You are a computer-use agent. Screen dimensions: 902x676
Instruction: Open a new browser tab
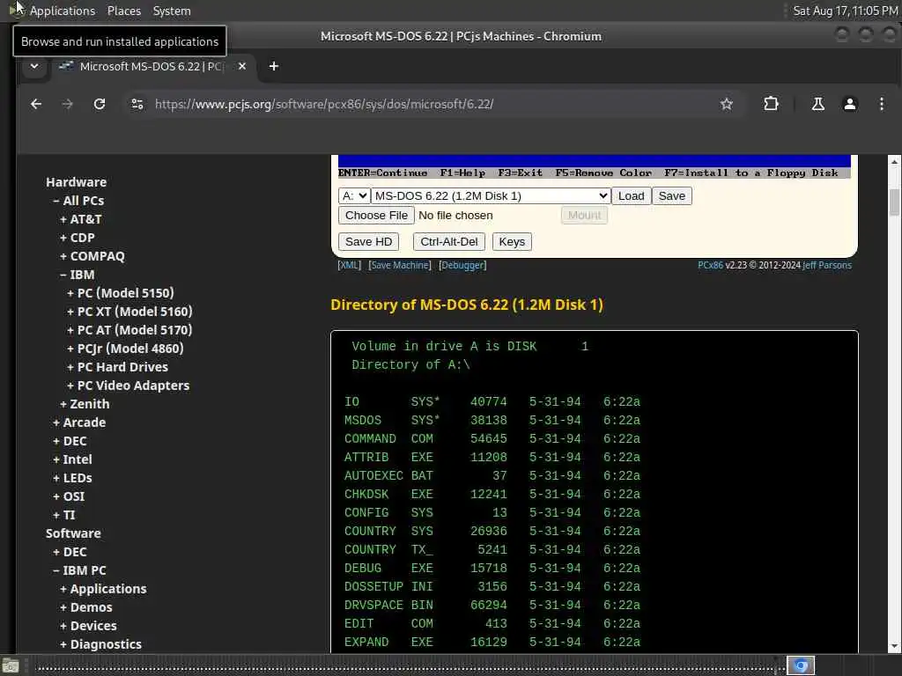coord(274,66)
